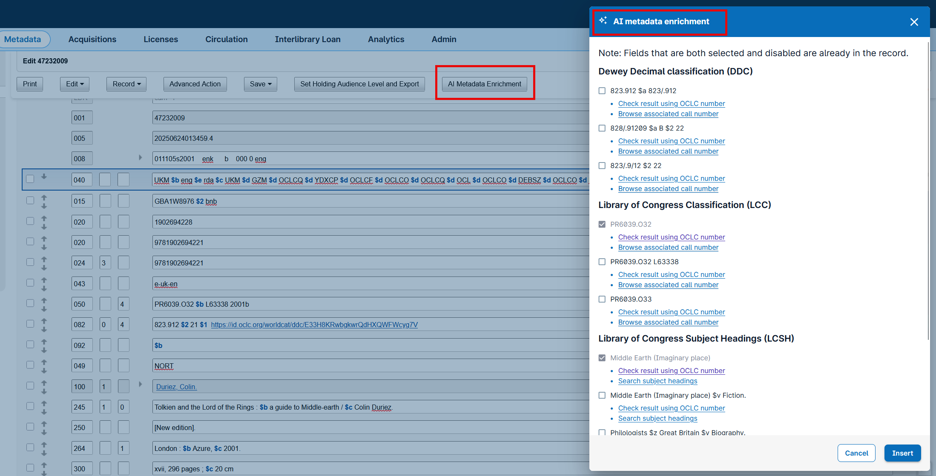936x476 pixels.
Task: Open the Record dropdown menu
Action: click(126, 84)
